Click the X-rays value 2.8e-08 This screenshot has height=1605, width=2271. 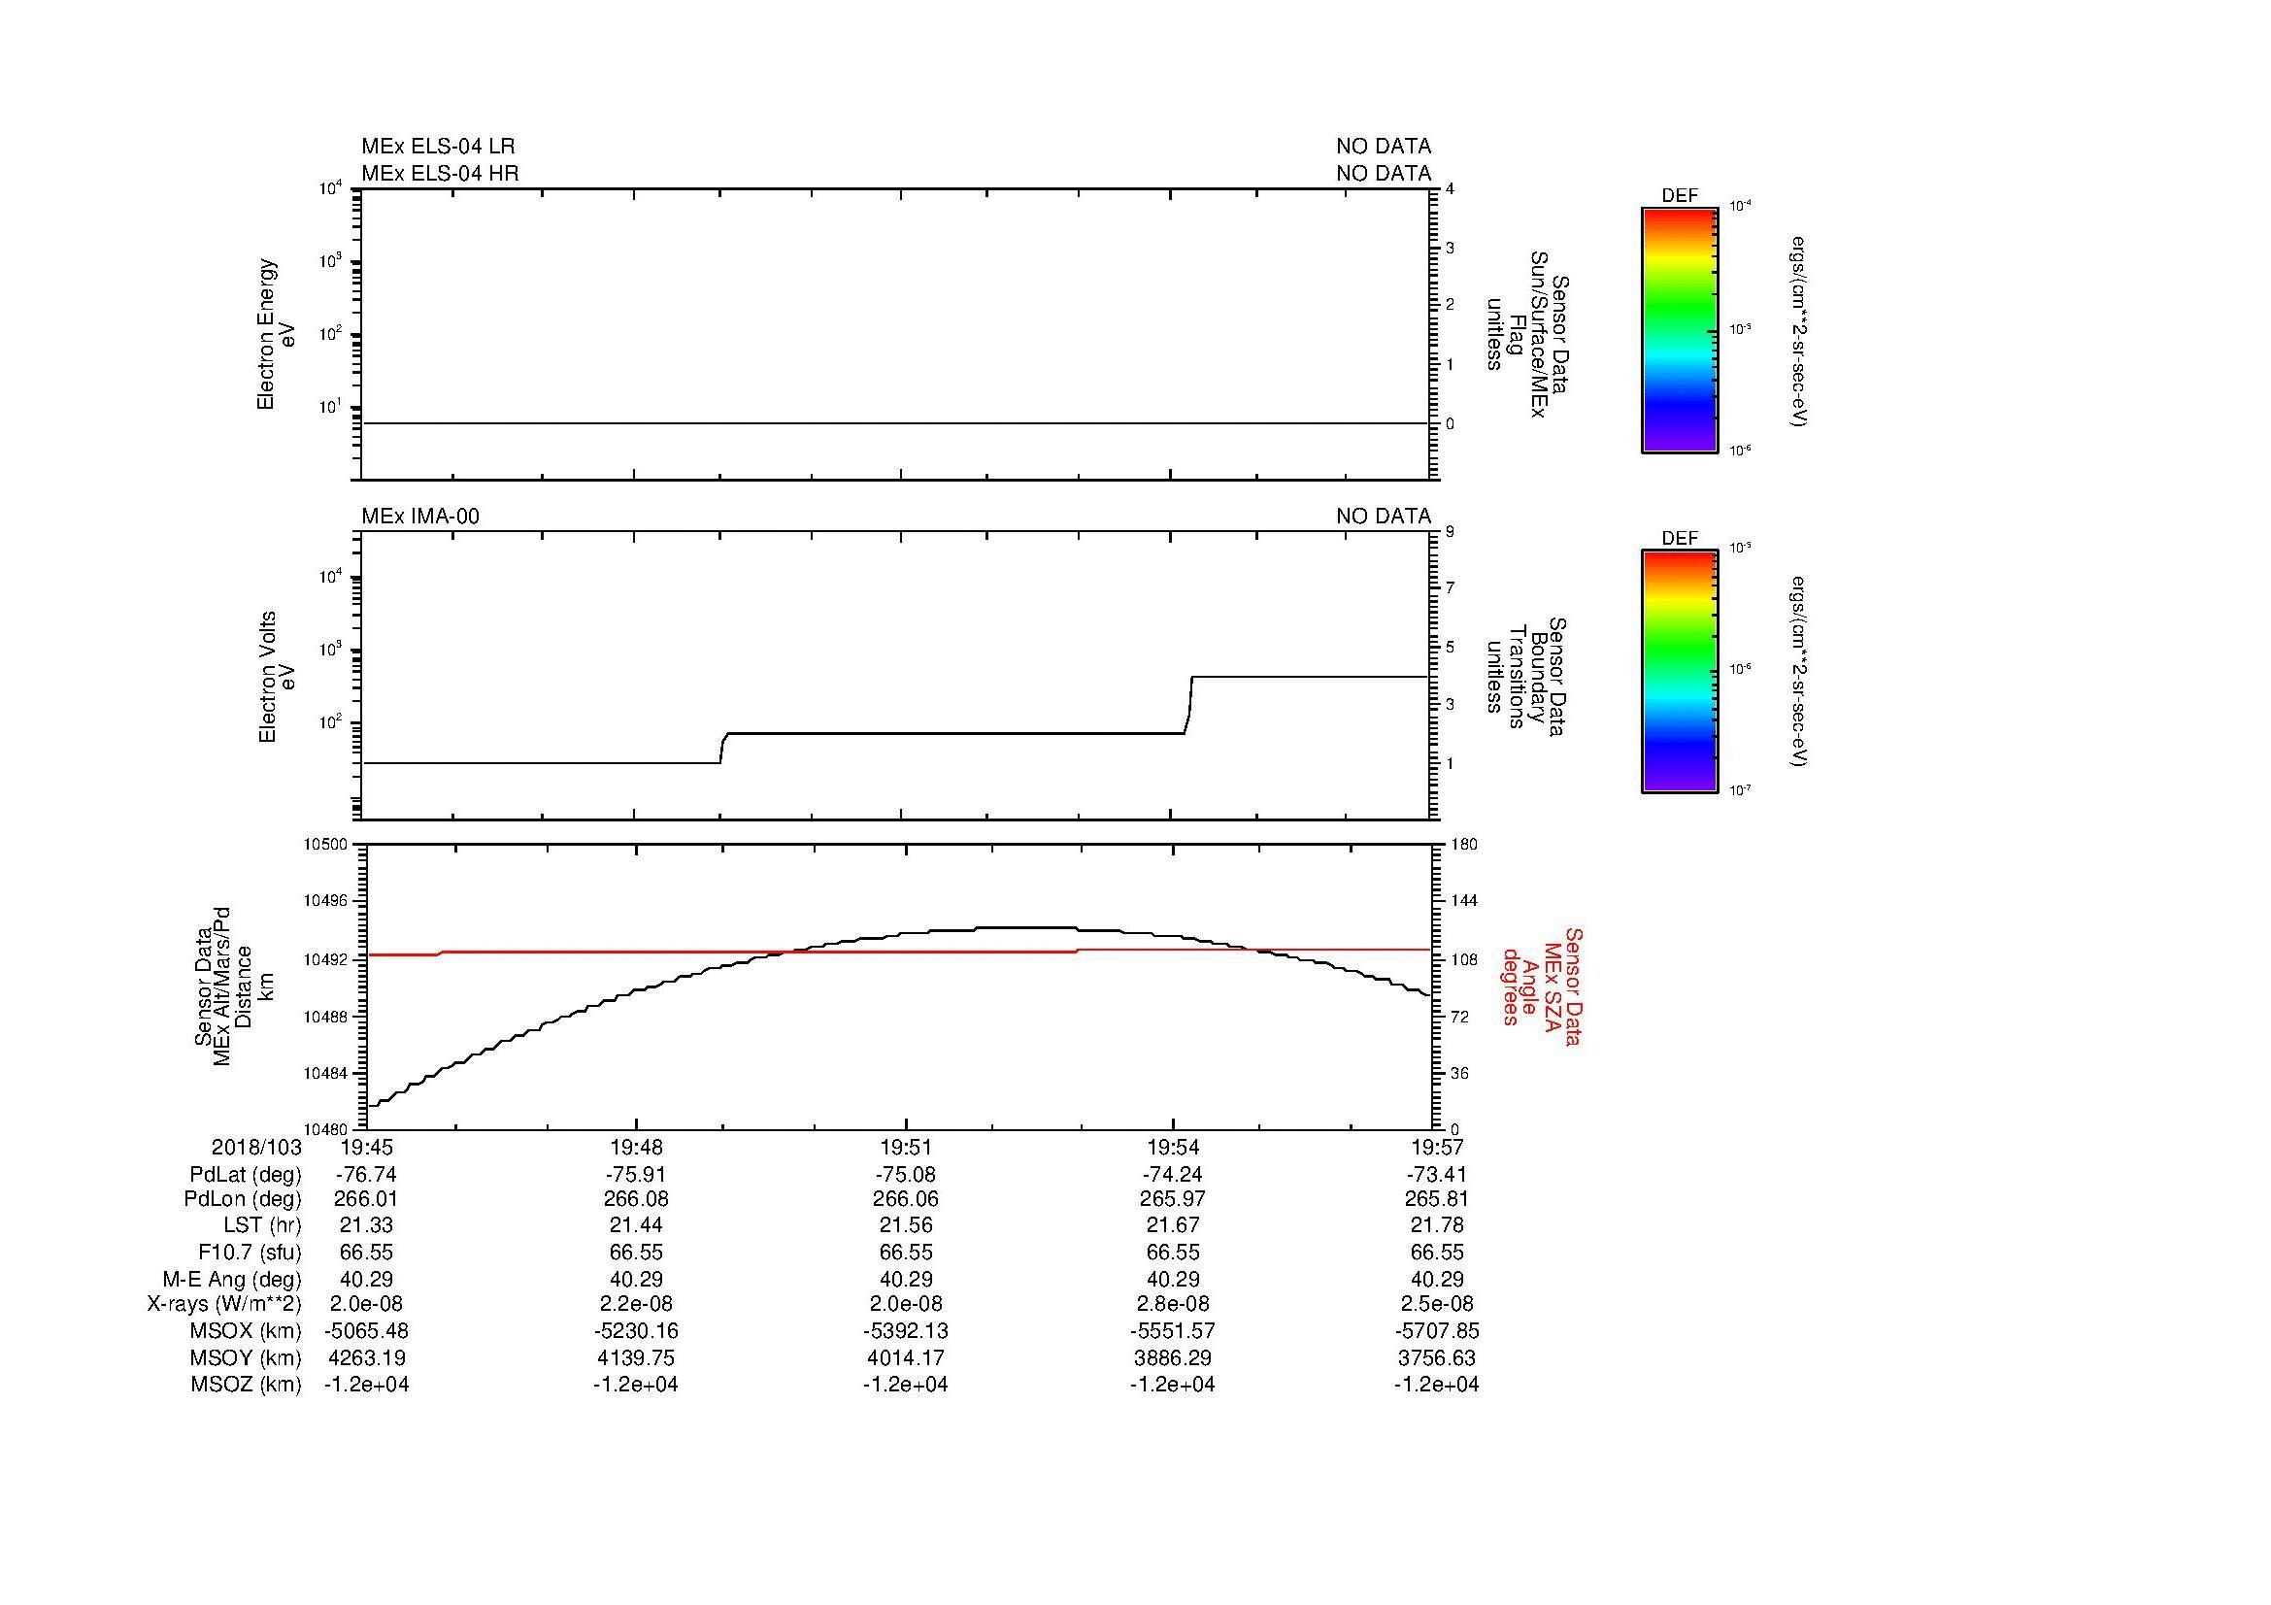pyautogui.click(x=1173, y=1304)
